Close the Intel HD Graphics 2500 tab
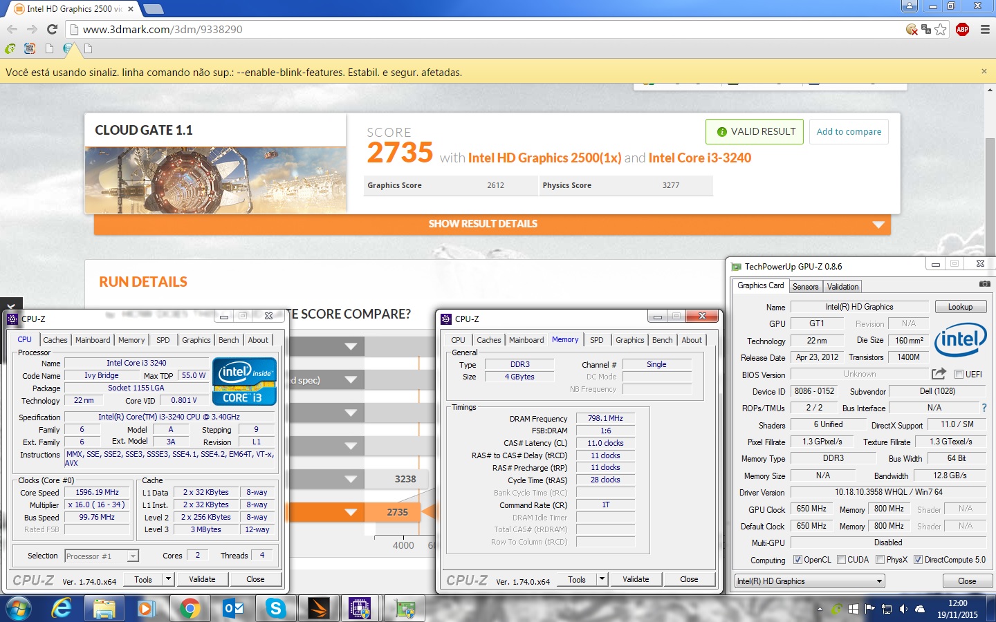 tap(131, 9)
